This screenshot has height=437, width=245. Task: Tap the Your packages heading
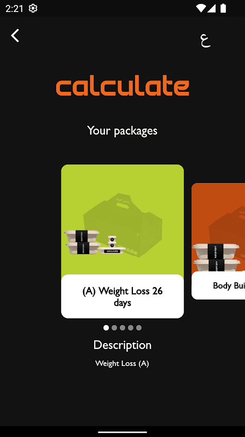pos(122,131)
